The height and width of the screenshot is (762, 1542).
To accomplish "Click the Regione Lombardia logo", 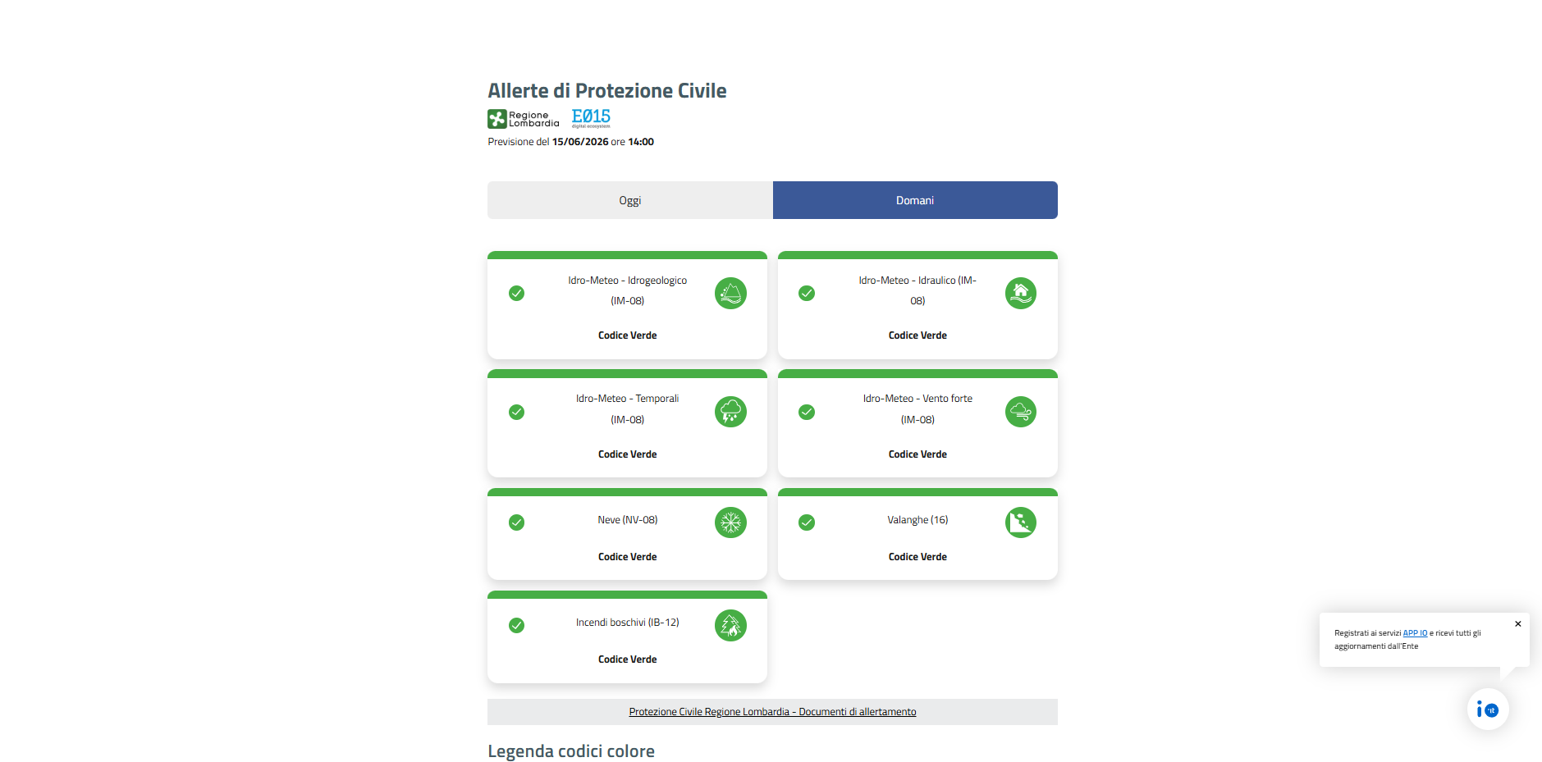I will click(x=524, y=119).
